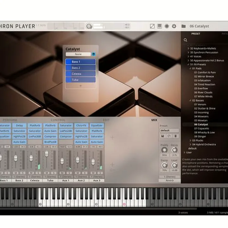Image resolution: width=228 pixels, height=228 pixels.
Task: Load the 07 Copacetic preset
Action: click(201, 128)
